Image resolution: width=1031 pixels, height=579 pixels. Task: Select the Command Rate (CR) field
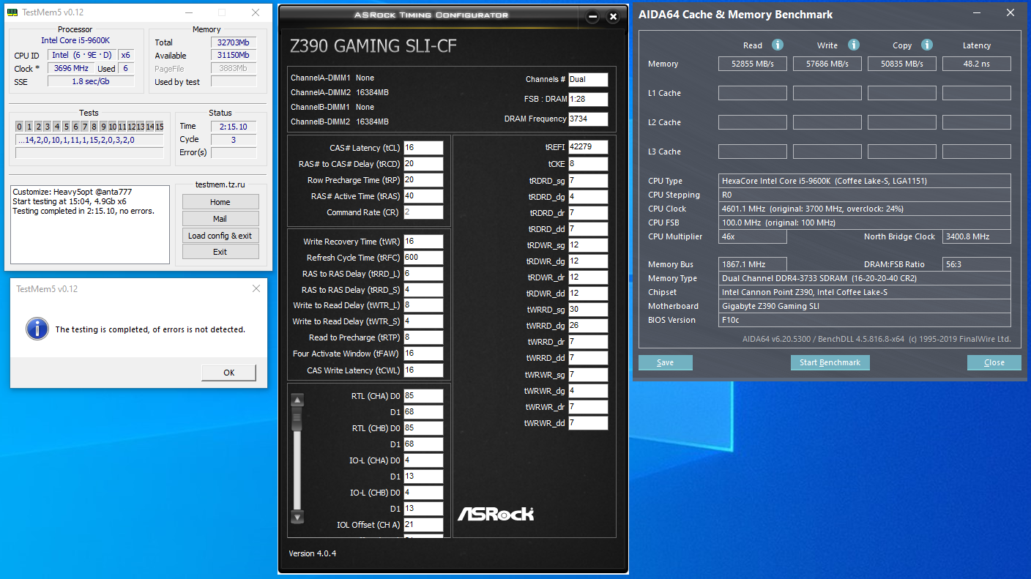[x=423, y=212]
